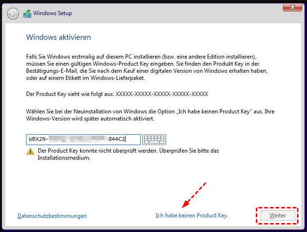Open the Datenschutzbestimmungen link

coord(52,216)
